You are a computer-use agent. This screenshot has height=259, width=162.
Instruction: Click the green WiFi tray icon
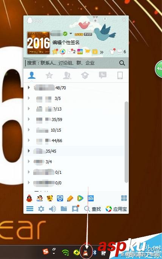pyautogui.click(x=65, y=252)
